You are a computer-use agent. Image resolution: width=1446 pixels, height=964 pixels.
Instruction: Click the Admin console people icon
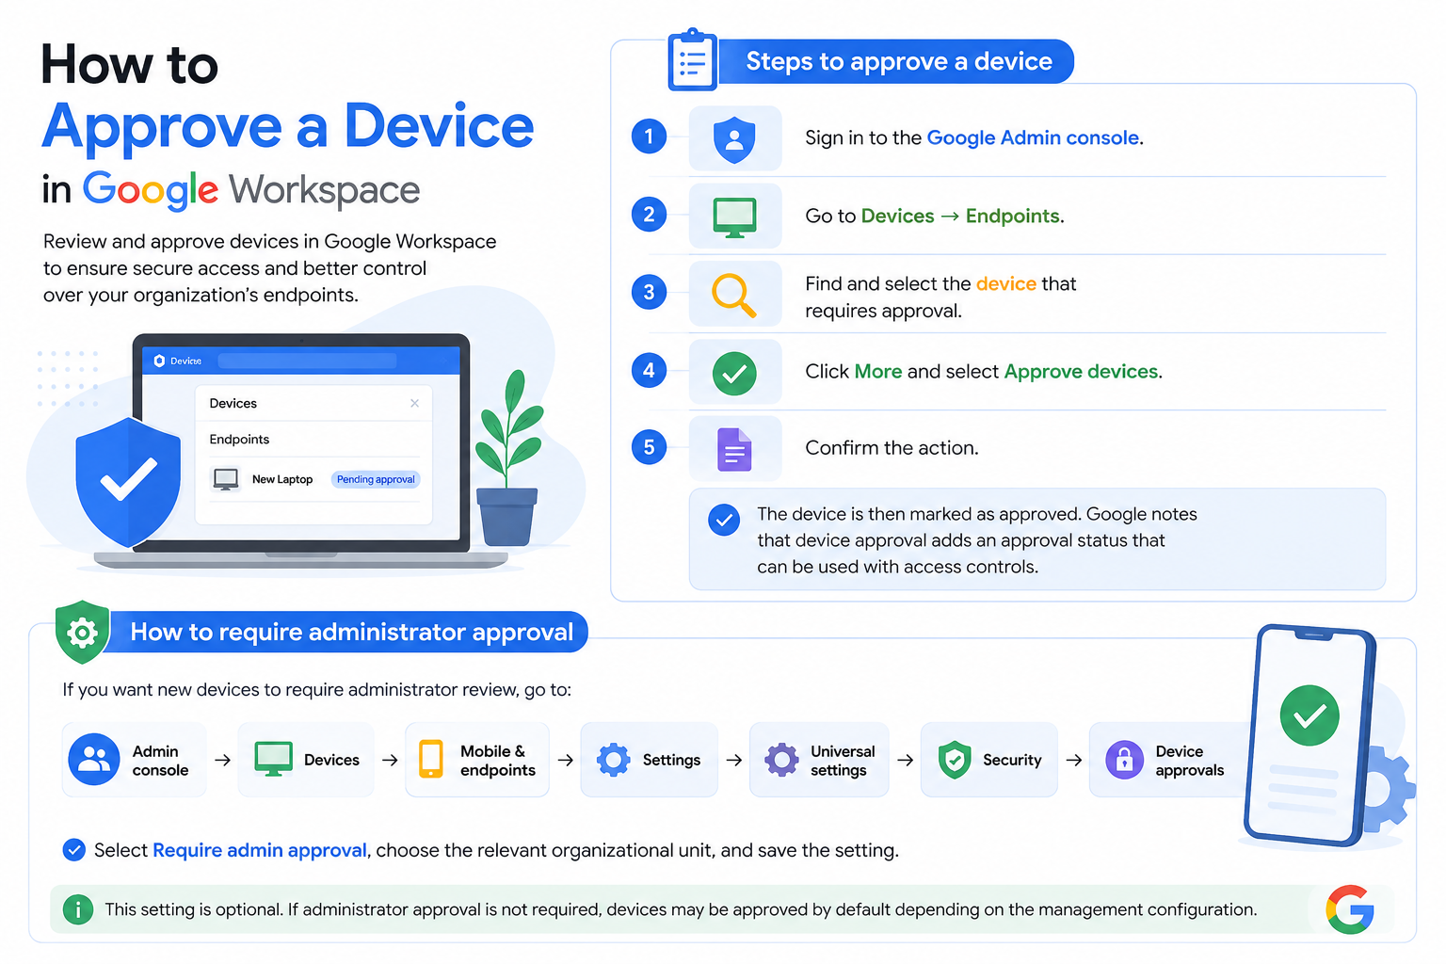tap(94, 760)
